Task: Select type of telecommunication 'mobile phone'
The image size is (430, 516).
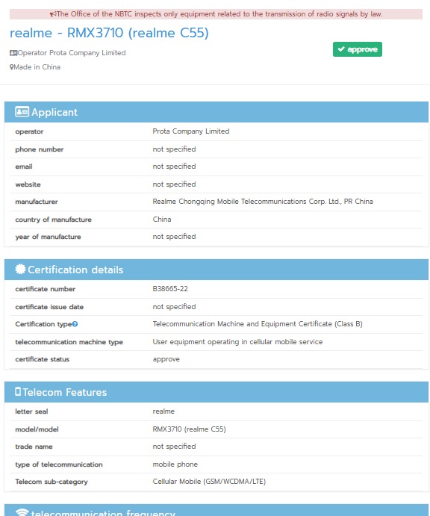Action: coord(175,464)
